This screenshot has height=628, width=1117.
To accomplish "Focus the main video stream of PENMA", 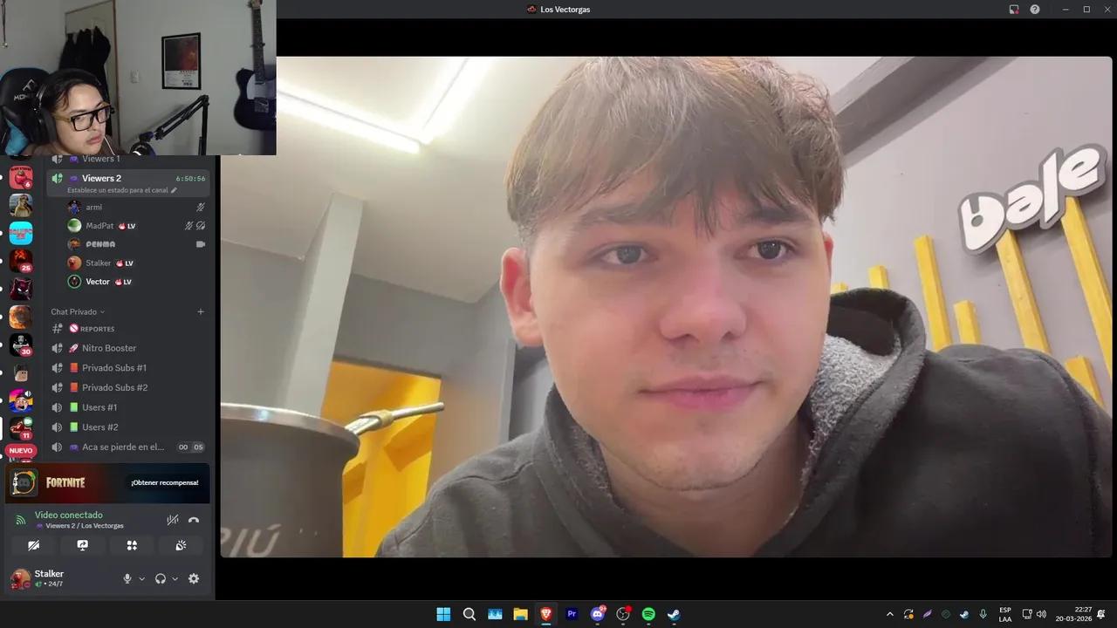I will 666,307.
